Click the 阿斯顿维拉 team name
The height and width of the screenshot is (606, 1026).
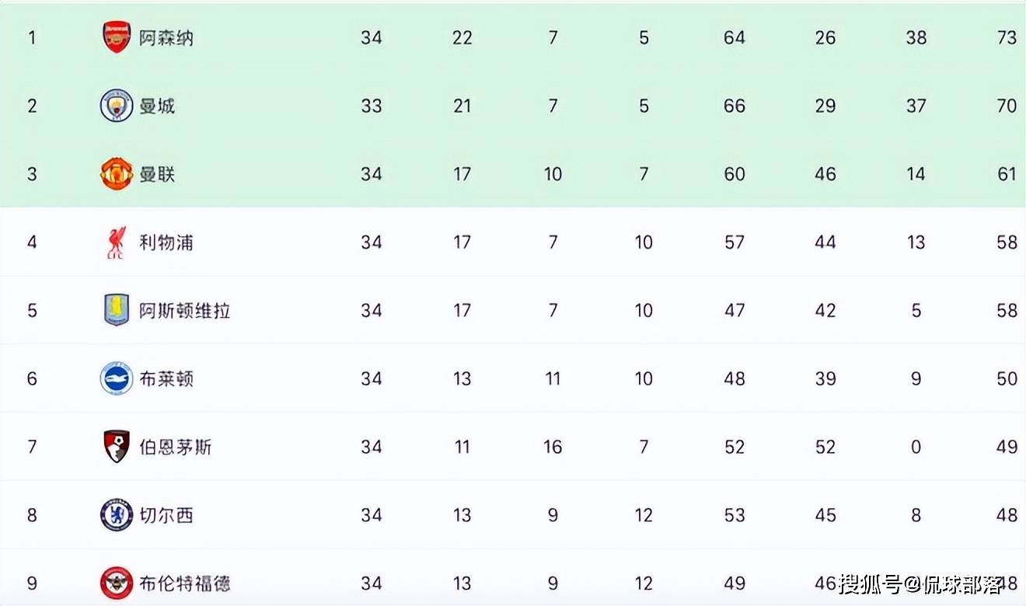185,311
